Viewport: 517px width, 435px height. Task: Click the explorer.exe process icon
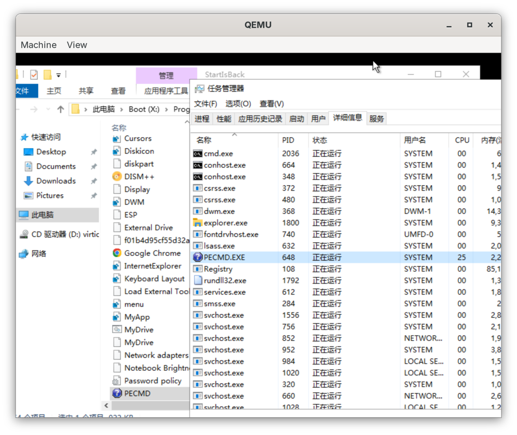click(x=198, y=223)
